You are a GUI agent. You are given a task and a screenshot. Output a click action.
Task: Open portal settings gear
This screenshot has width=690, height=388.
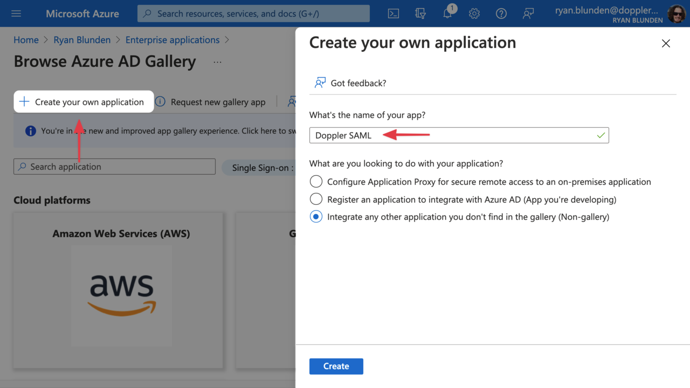coord(474,13)
